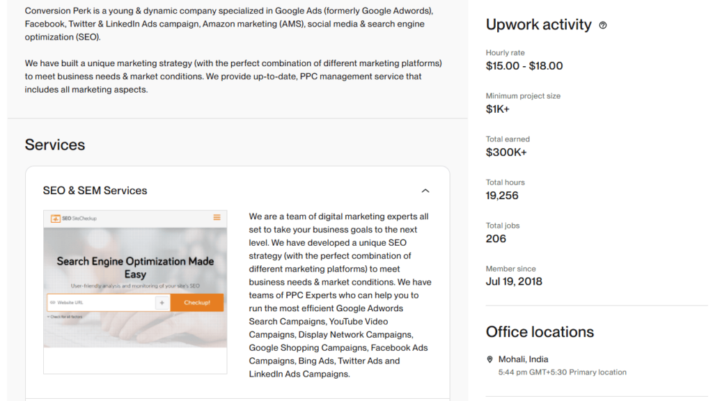Click the 5:44 pm GMT+5:30 Primary location line
The height and width of the screenshot is (401, 713).
click(562, 372)
